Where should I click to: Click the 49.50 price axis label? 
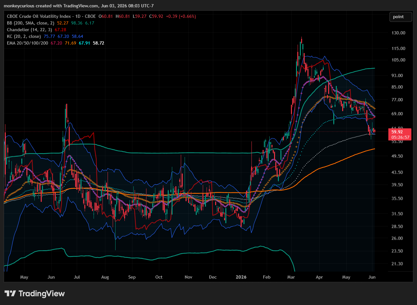[x=397, y=156]
